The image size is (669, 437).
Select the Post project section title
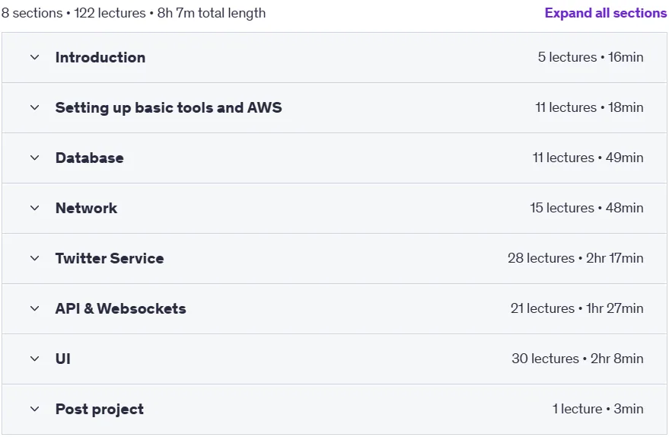coord(100,409)
